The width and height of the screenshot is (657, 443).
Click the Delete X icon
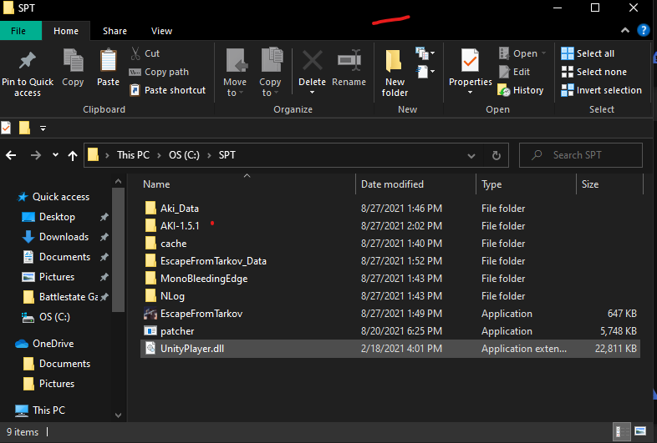(x=312, y=61)
